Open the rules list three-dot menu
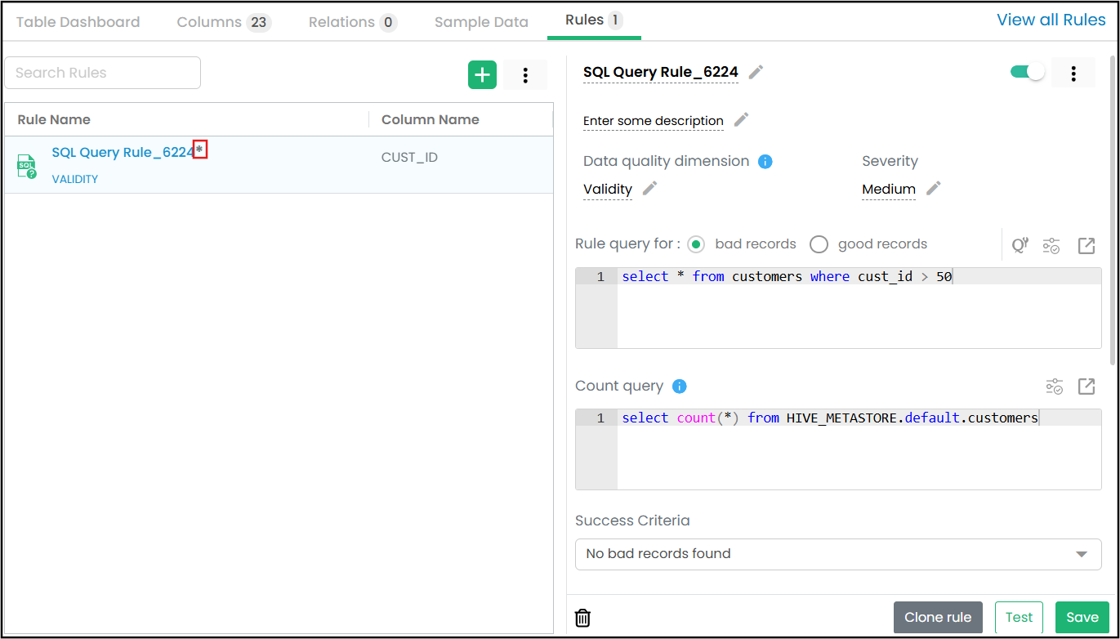The image size is (1120, 639). pos(525,75)
